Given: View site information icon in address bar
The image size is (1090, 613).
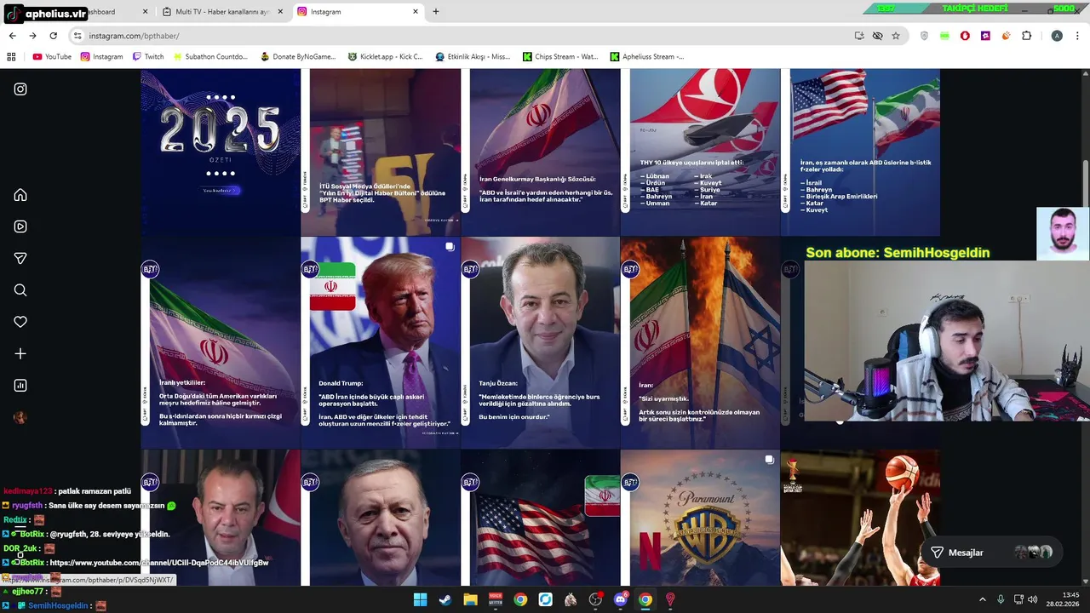Looking at the screenshot, I should point(77,36).
